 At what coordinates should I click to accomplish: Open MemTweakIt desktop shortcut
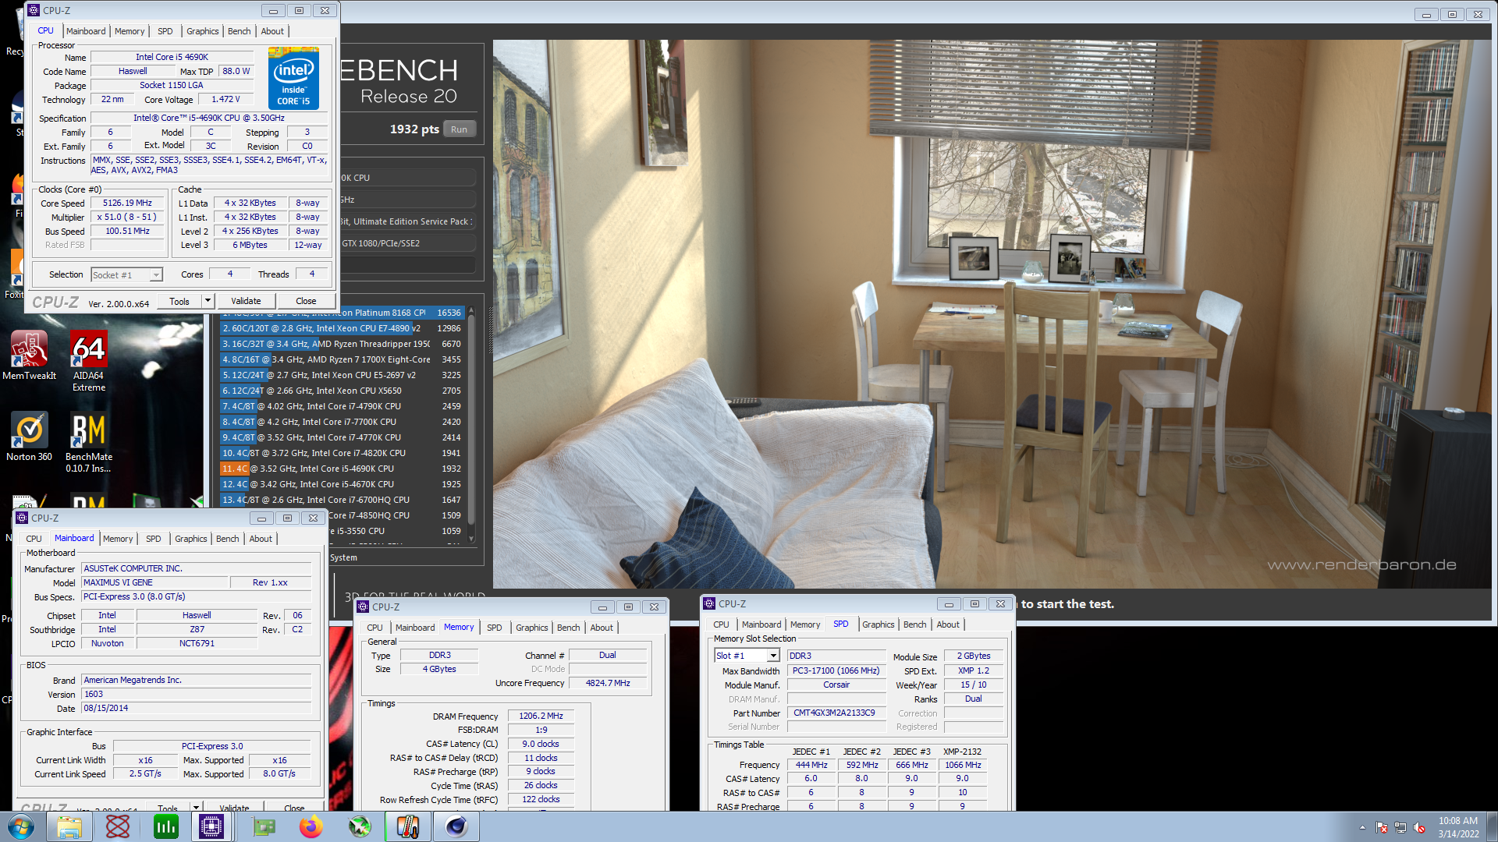(30, 356)
